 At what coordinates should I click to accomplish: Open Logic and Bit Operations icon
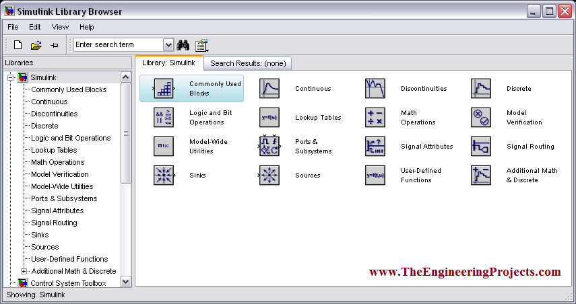click(164, 117)
